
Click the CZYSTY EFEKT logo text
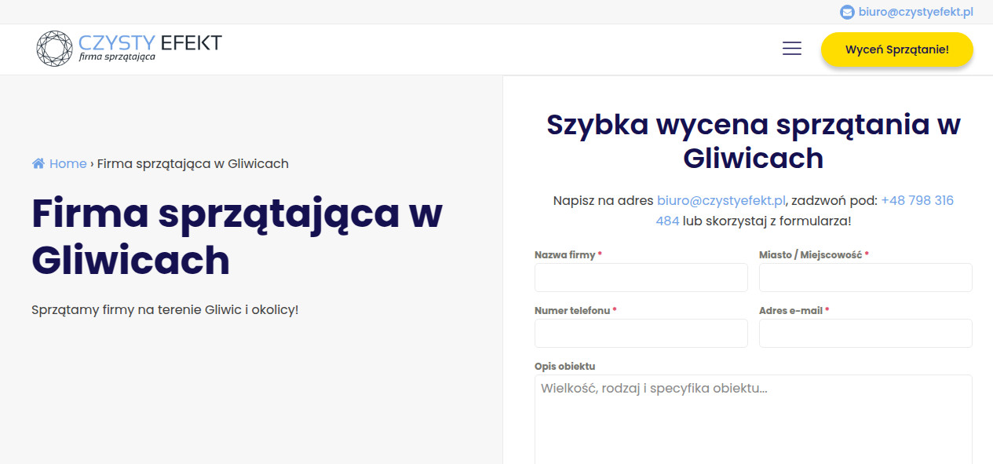[x=150, y=42]
